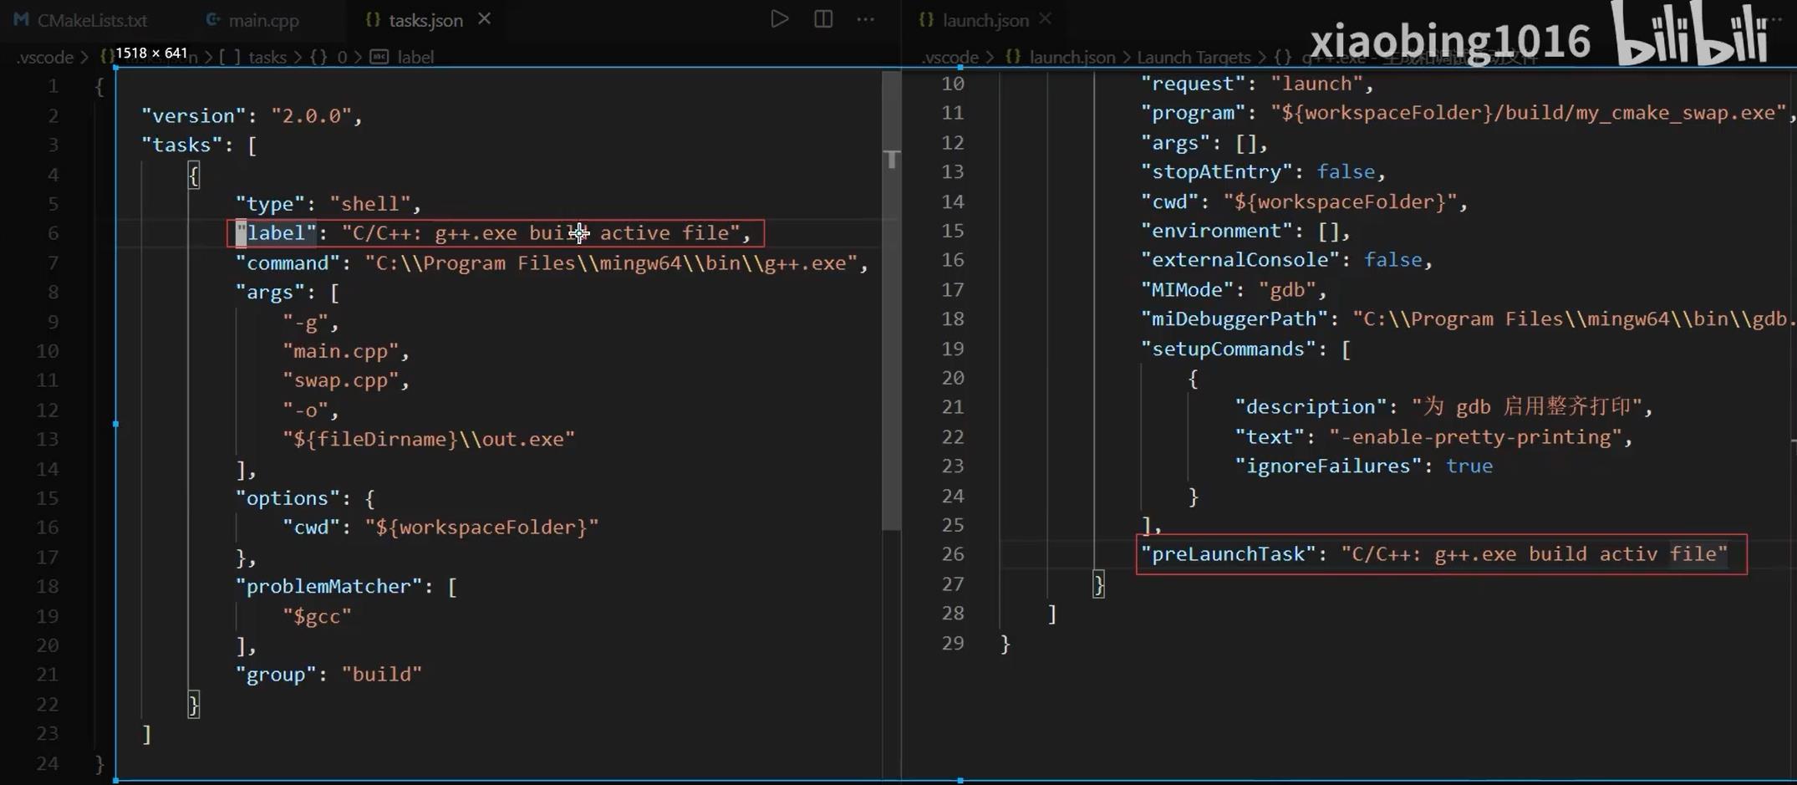Click line number 15 in tasks.json gutter
Viewport: 1797px width, 785px height.
tap(47, 497)
